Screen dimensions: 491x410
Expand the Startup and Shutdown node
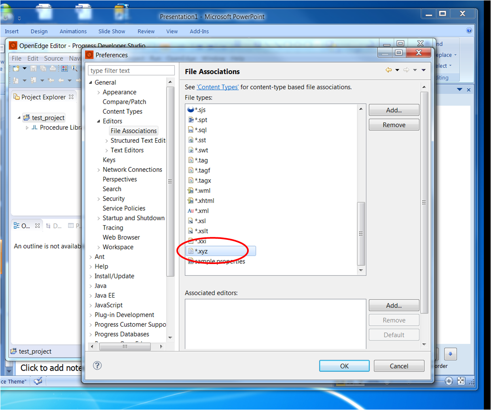[x=99, y=218]
